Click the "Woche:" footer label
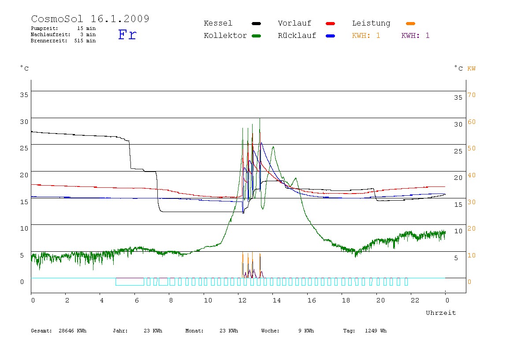Screen dimensions: 506x358 tap(270, 331)
